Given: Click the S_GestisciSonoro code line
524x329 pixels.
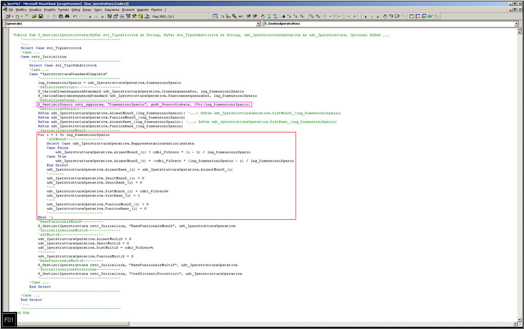Looking at the screenshot, I should 143,104.
